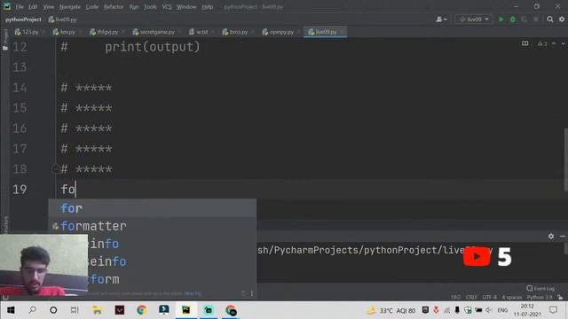Click live09.py in navigation bar
568x319 pixels.
[x=63, y=19]
